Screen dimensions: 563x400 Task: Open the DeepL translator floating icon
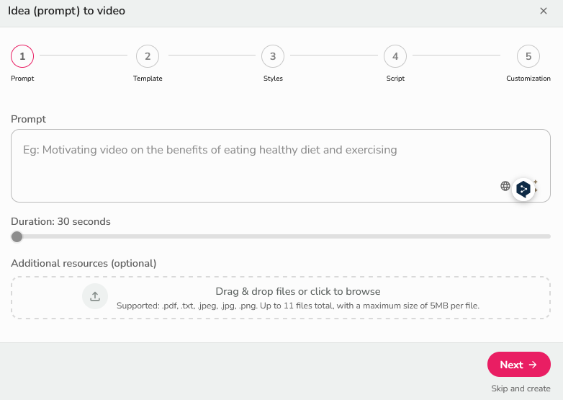click(x=524, y=189)
